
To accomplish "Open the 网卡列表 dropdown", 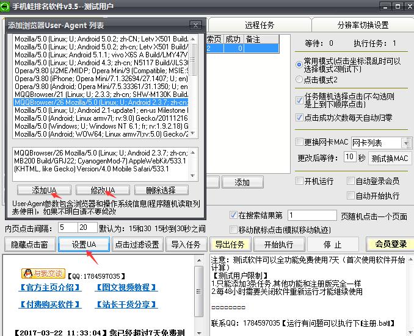I will tap(406, 143).
